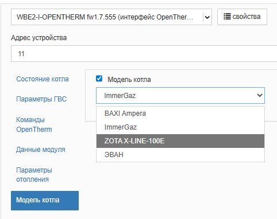Choose ЭВАН from the model list
The height and width of the screenshot is (219, 277).
pos(180,155)
